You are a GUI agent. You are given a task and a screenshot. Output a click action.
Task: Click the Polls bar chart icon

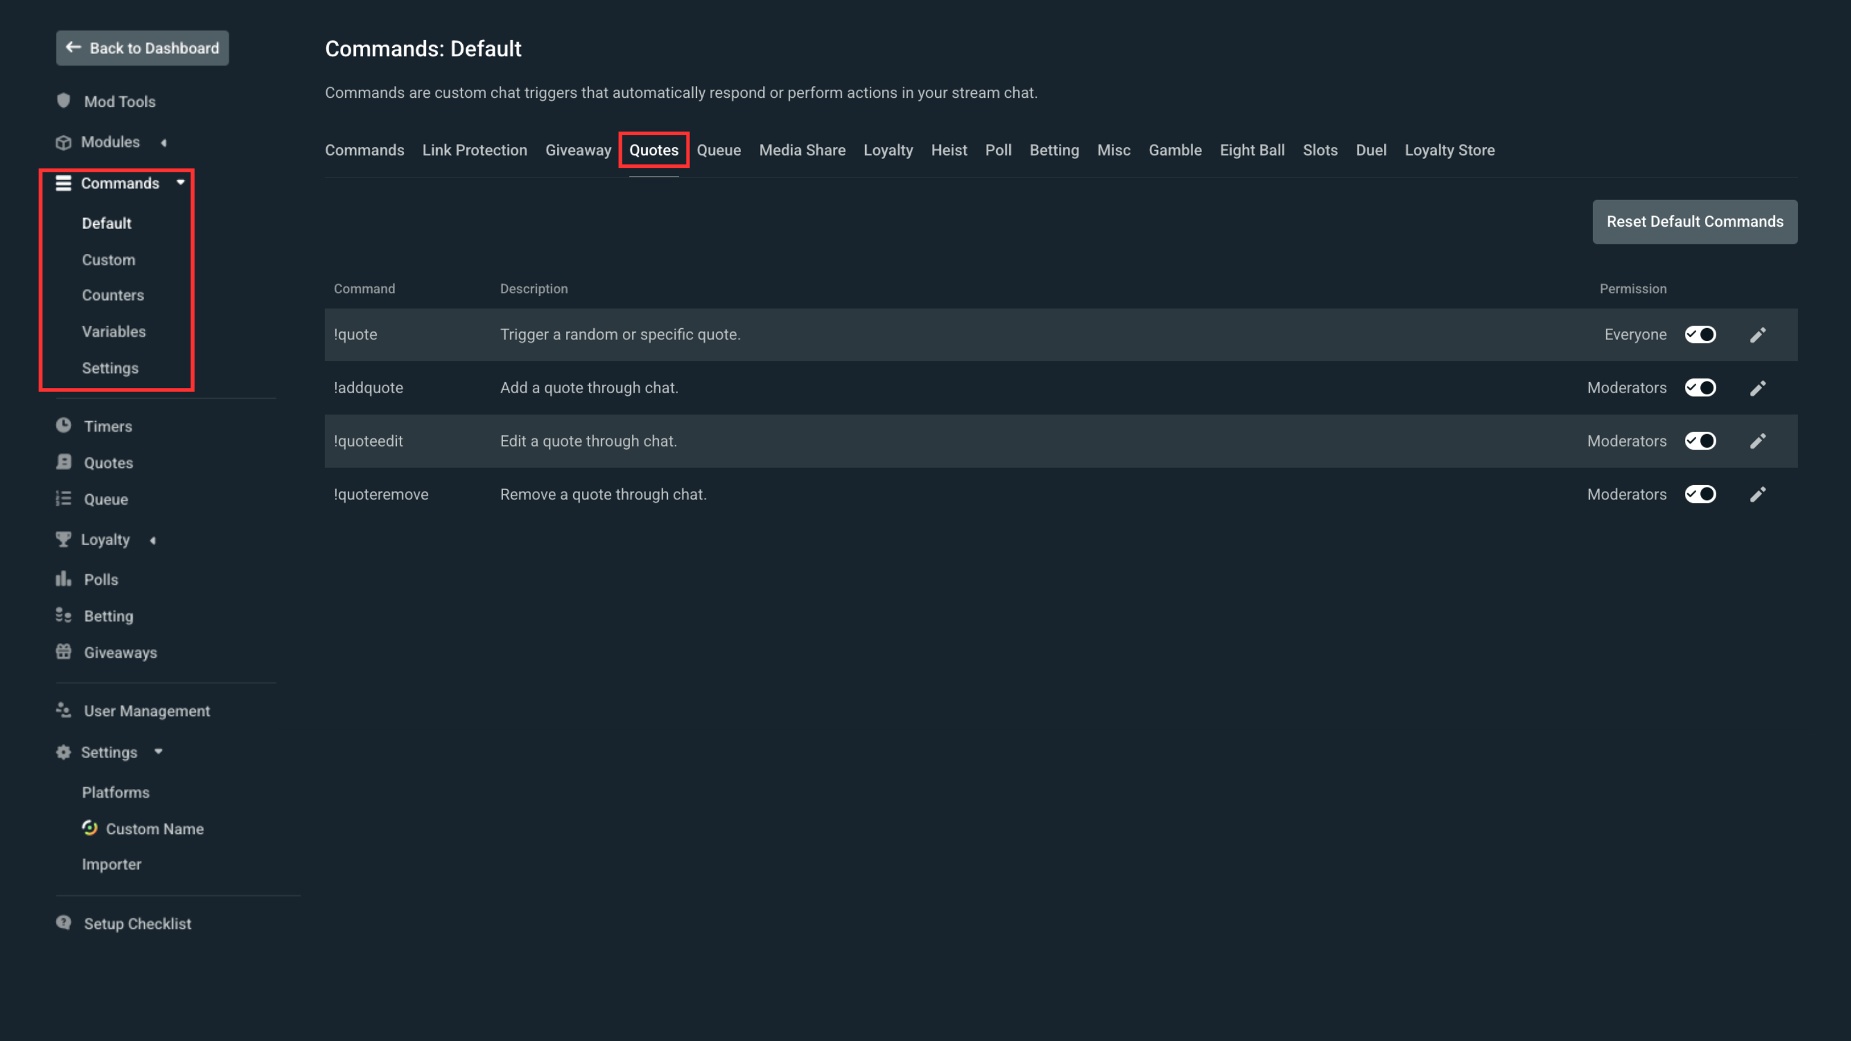tap(63, 579)
